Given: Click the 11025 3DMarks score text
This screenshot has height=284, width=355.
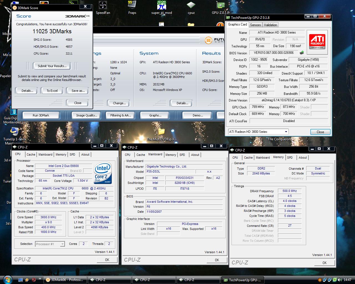Looking at the screenshot, I should (52, 31).
